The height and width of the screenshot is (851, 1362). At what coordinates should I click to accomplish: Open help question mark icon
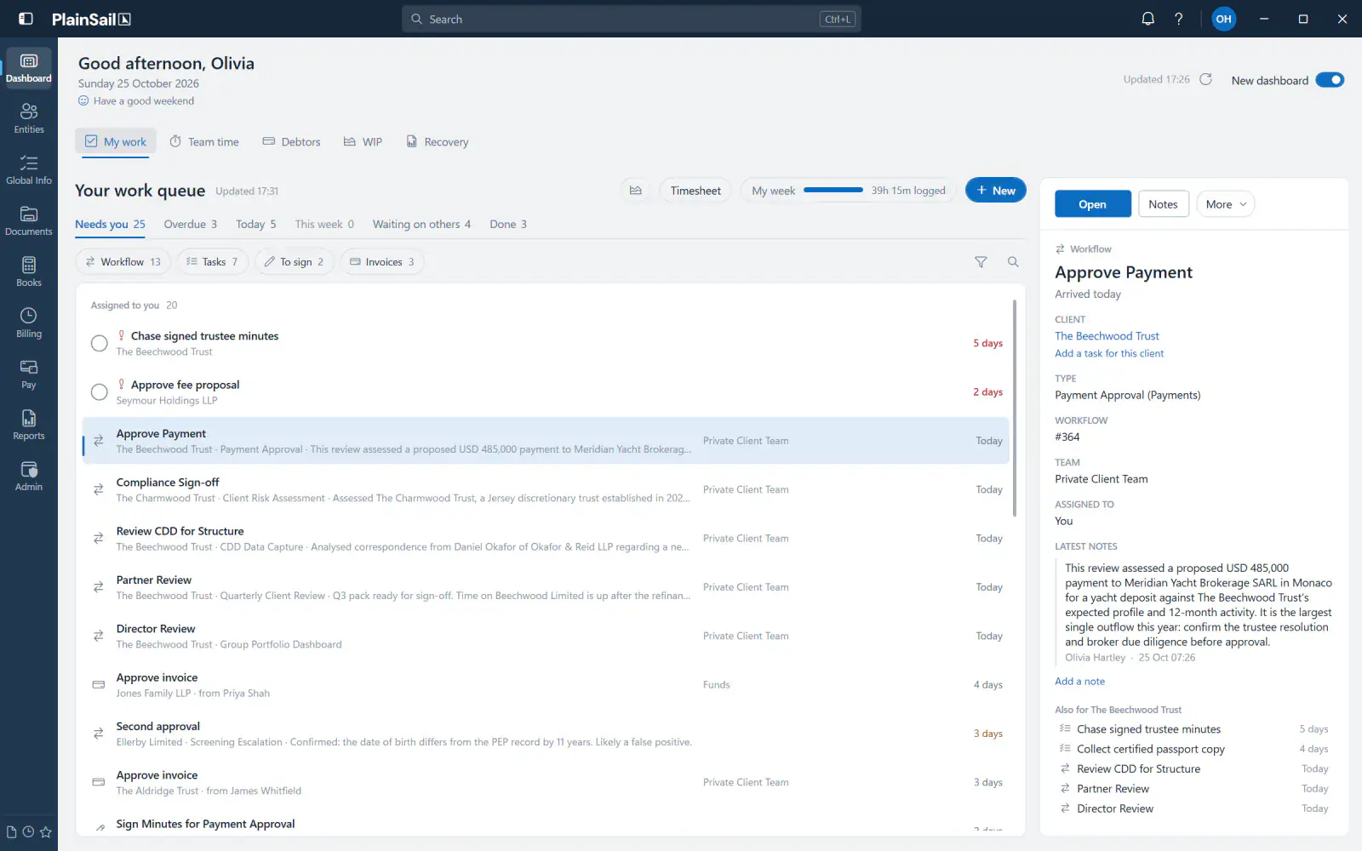[1179, 19]
